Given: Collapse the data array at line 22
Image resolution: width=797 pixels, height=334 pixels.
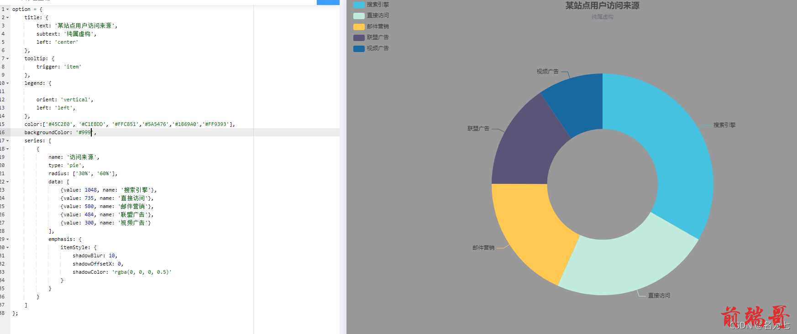Looking at the screenshot, I should click(7, 182).
